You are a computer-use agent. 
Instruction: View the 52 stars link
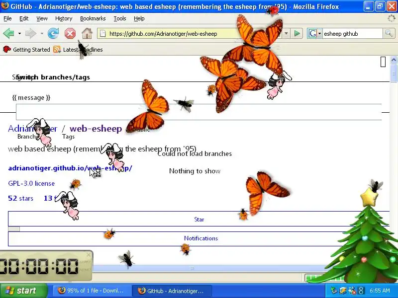click(20, 198)
